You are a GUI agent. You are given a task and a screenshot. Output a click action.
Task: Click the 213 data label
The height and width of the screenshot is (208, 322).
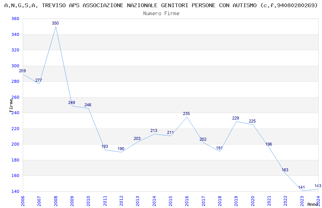click(154, 130)
